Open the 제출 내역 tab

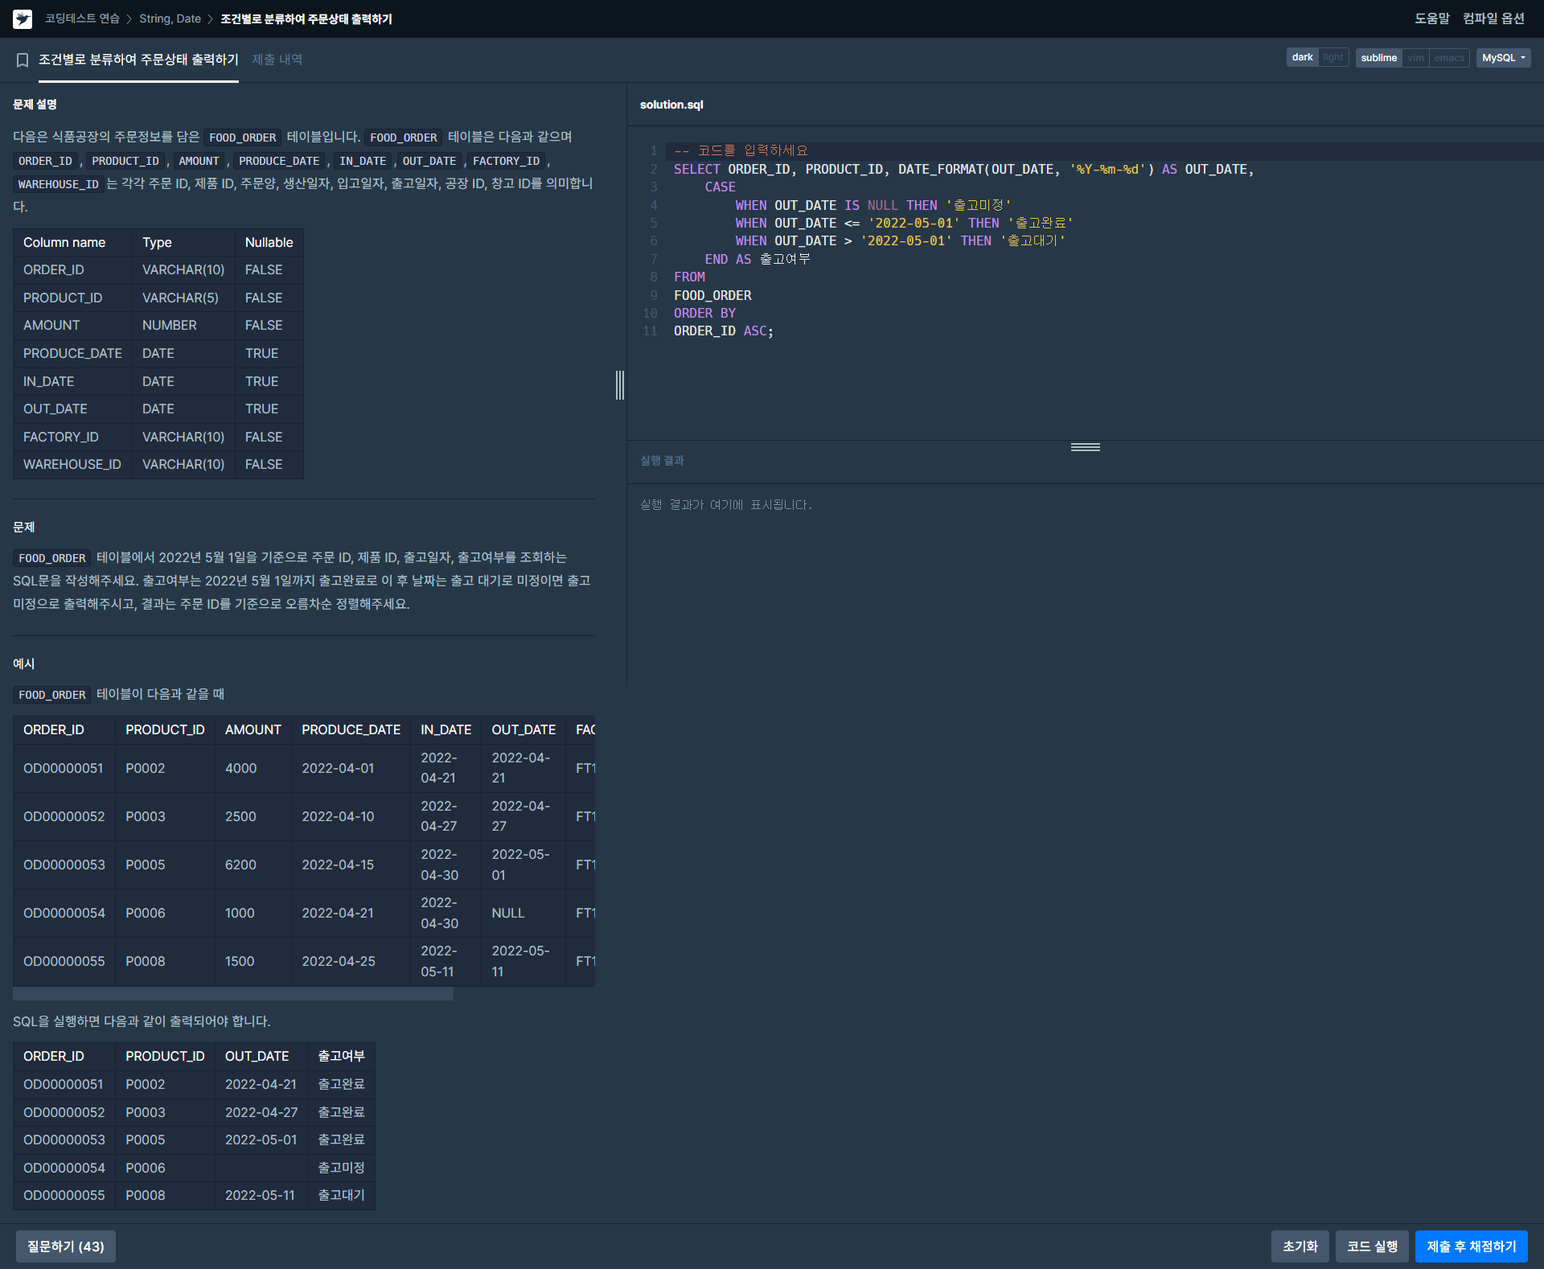coord(277,60)
